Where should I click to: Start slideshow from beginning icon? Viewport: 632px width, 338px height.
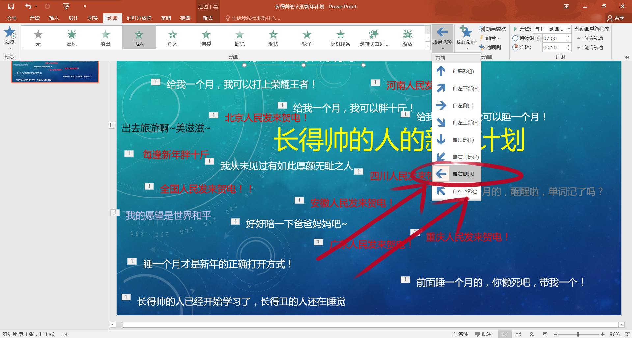66,6
